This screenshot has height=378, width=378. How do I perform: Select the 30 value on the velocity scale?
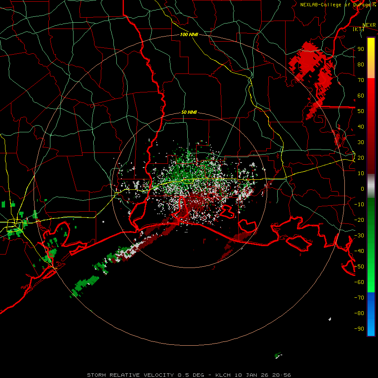coord(361,142)
